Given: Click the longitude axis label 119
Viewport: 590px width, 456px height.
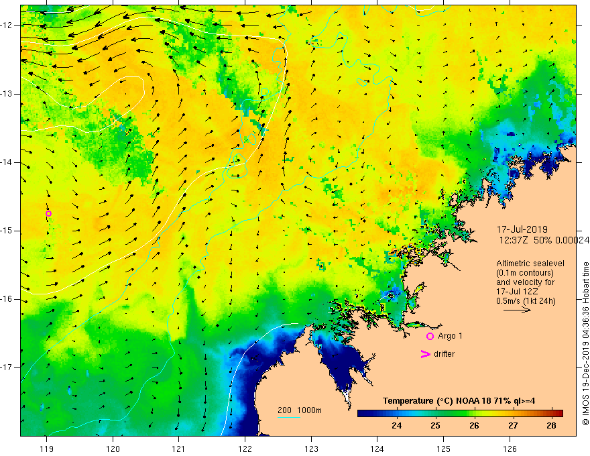Looking at the screenshot, I should point(47,449).
